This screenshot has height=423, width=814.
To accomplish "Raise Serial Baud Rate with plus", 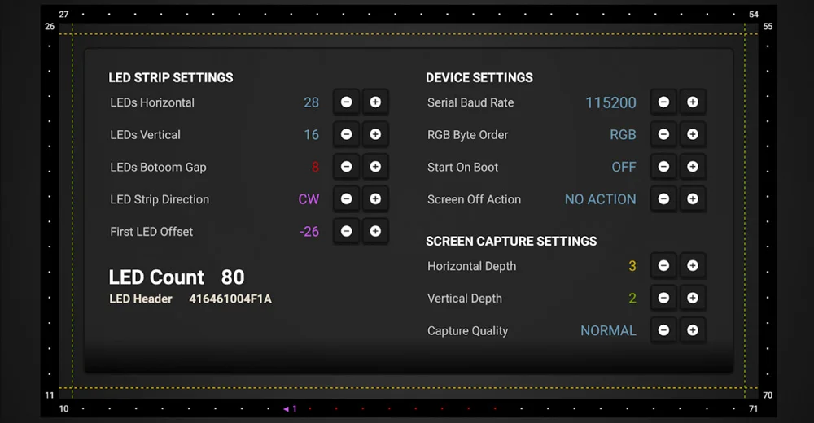I will pyautogui.click(x=693, y=102).
